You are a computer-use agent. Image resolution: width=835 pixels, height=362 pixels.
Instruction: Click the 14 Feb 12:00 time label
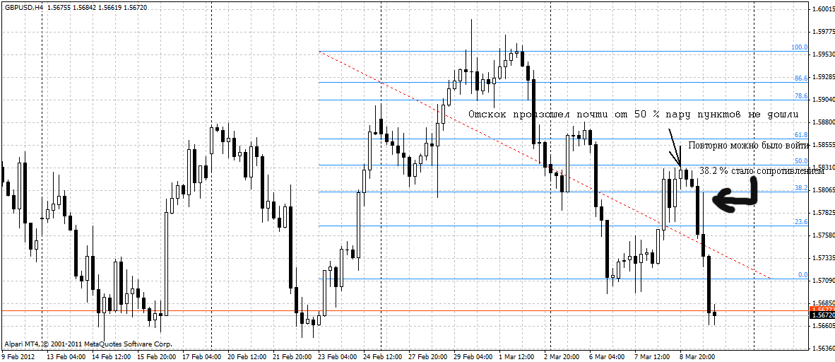[112, 356]
